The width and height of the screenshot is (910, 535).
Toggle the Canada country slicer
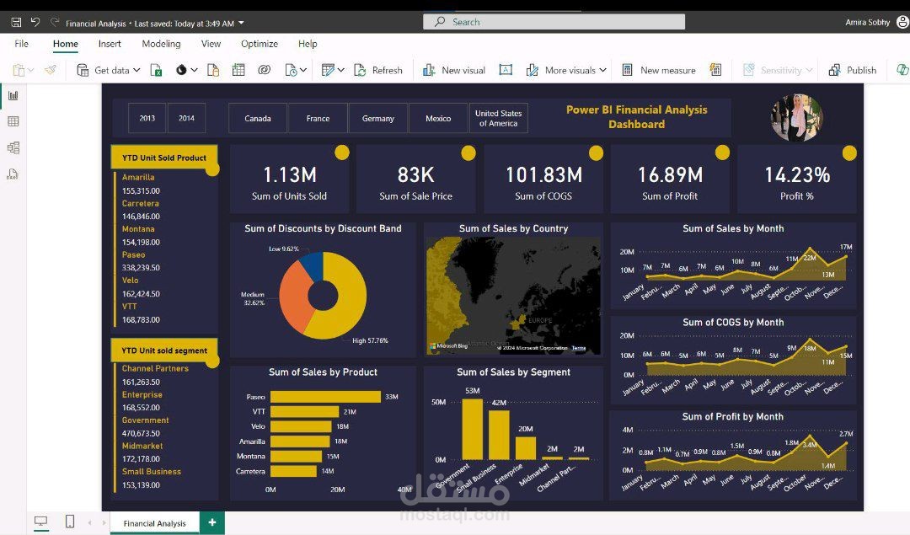(x=258, y=118)
